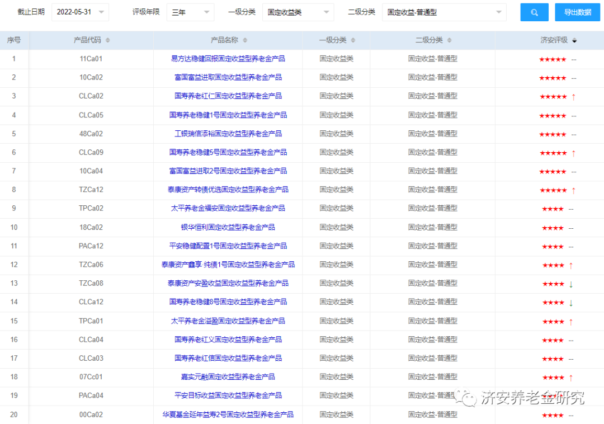604x424 pixels.
Task: Open 国寿养老红义固定收益型养老金产品 link
Action: point(228,340)
